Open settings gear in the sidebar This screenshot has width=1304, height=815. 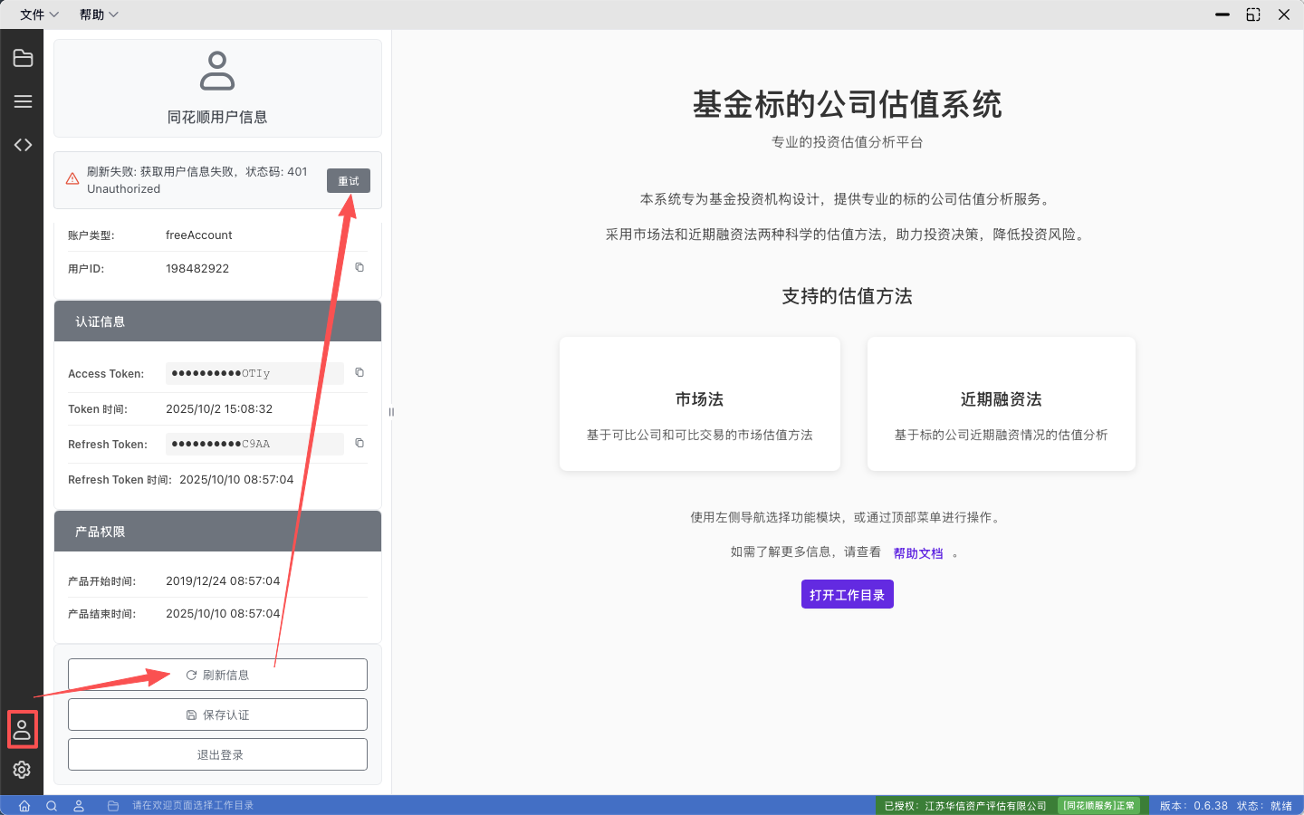pos(22,770)
